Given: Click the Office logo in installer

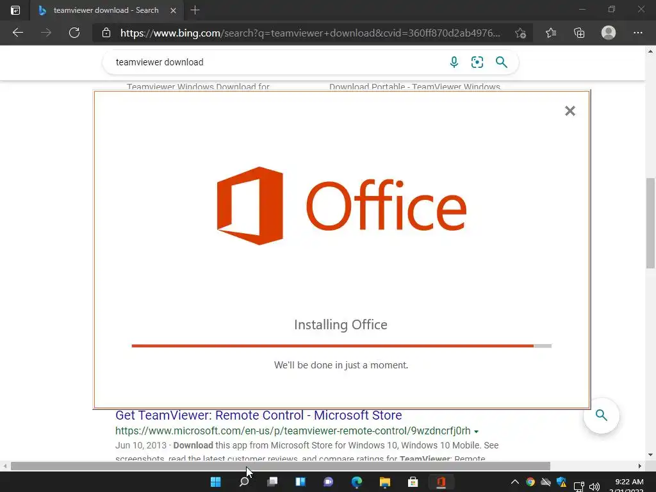Looking at the screenshot, I should (341, 206).
